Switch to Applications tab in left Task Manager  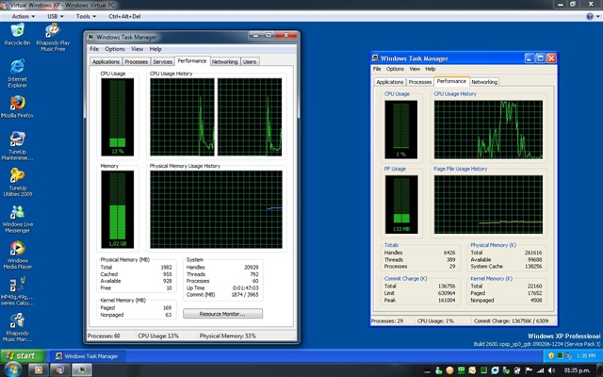(106, 61)
